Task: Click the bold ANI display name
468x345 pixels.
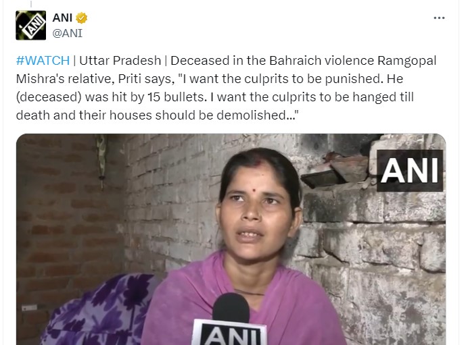Action: (x=62, y=18)
